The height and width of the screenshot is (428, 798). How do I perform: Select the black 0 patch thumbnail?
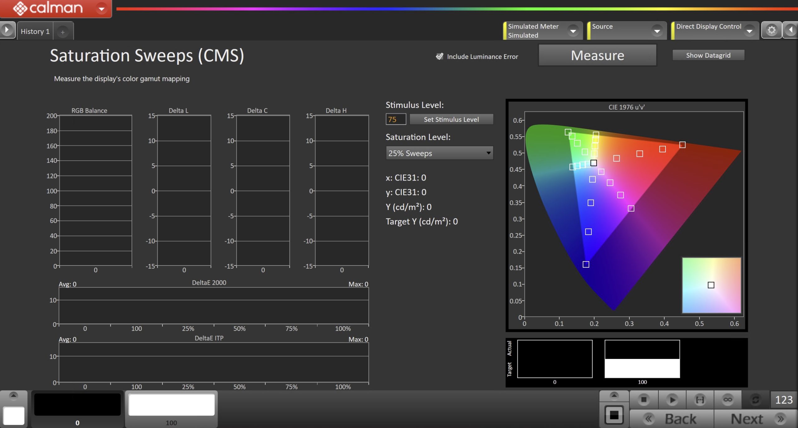tap(77, 405)
